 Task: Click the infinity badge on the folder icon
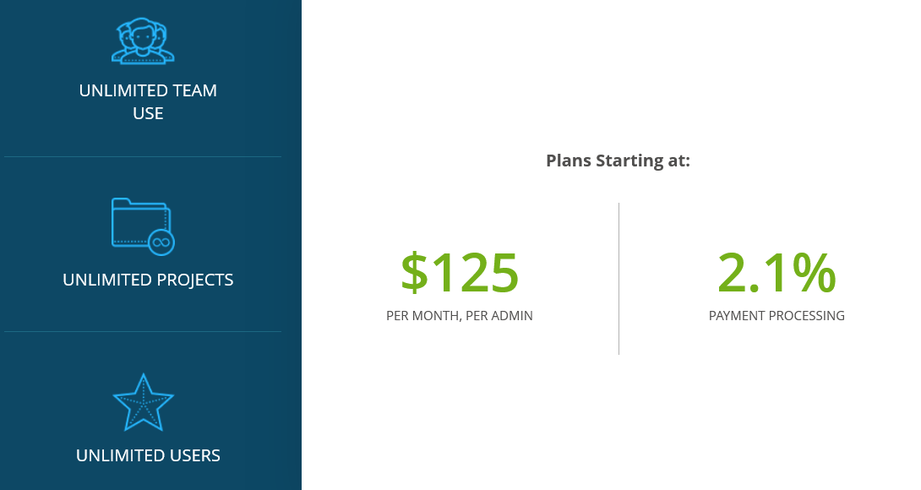click(161, 242)
